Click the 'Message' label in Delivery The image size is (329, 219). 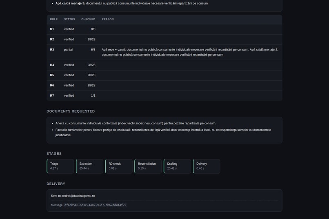click(57, 205)
